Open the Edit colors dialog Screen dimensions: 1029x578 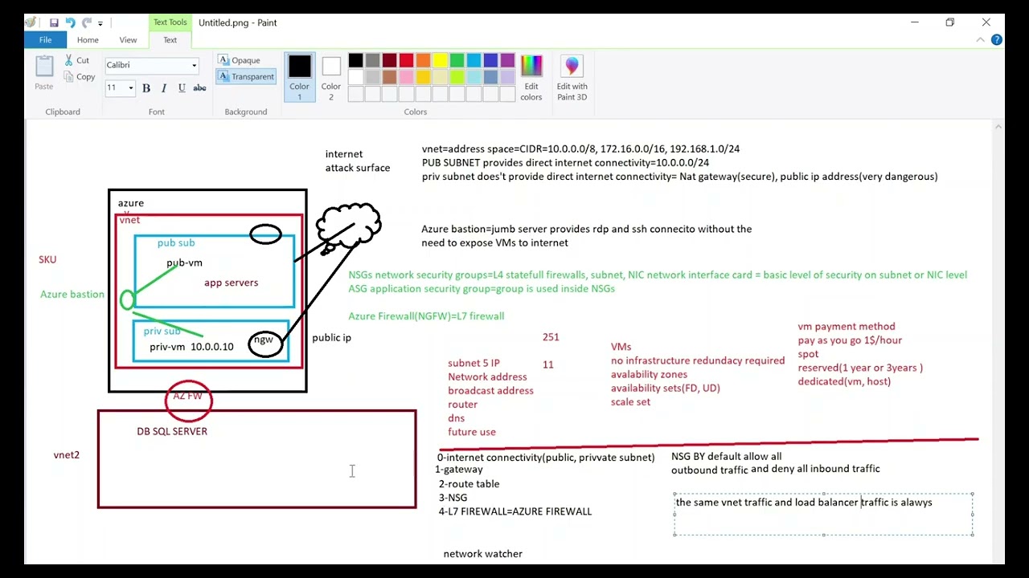point(531,77)
